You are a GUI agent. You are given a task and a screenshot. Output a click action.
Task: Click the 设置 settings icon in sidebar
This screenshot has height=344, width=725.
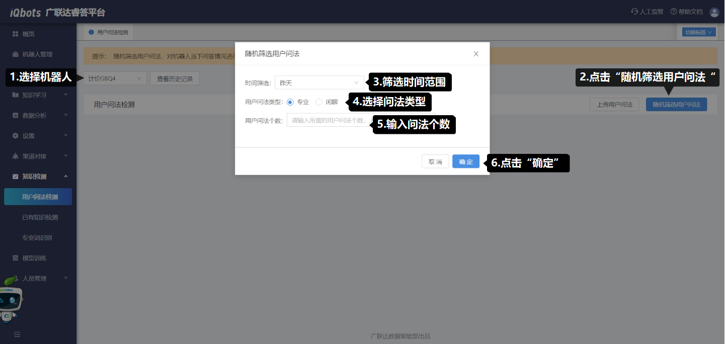point(15,136)
